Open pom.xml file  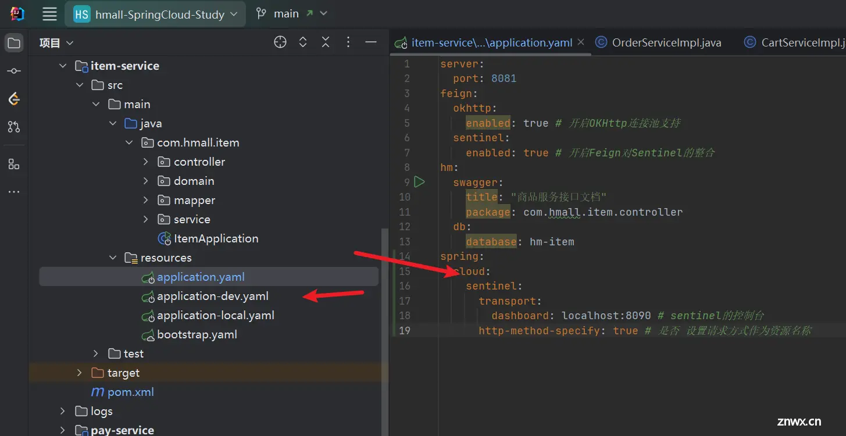click(123, 392)
